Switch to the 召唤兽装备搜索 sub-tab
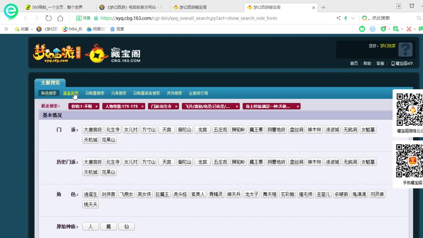The height and width of the screenshot is (238, 423). click(x=146, y=93)
